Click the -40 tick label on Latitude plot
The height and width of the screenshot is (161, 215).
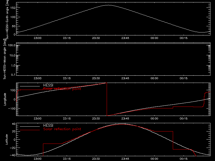[x=13, y=155]
